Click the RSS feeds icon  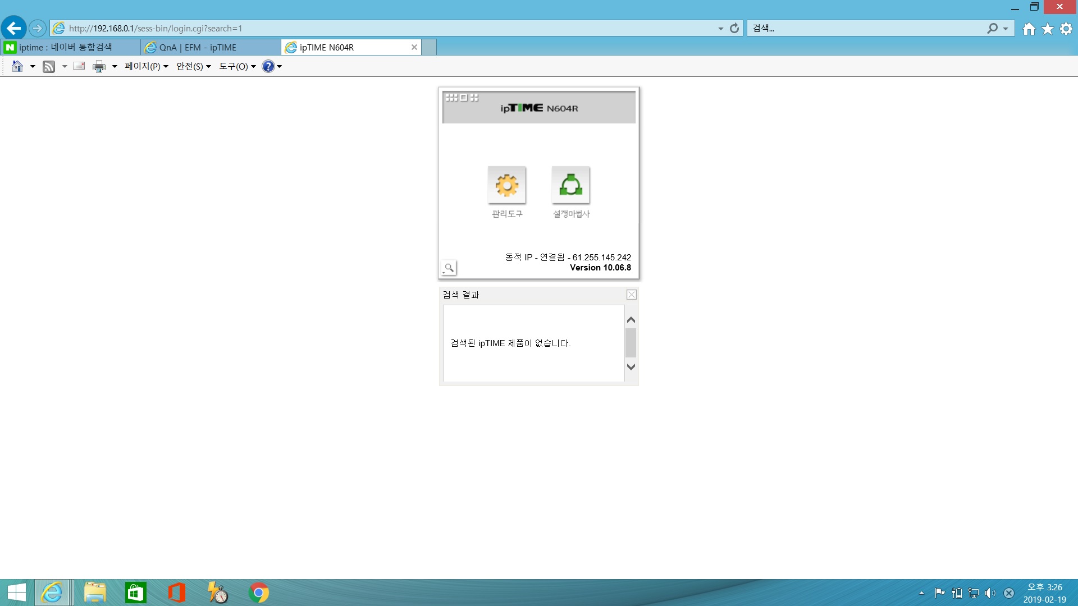pyautogui.click(x=49, y=67)
